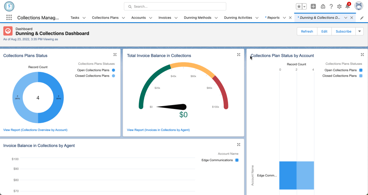Click the notifications bell icon
368x195 pixels.
click(x=347, y=6)
